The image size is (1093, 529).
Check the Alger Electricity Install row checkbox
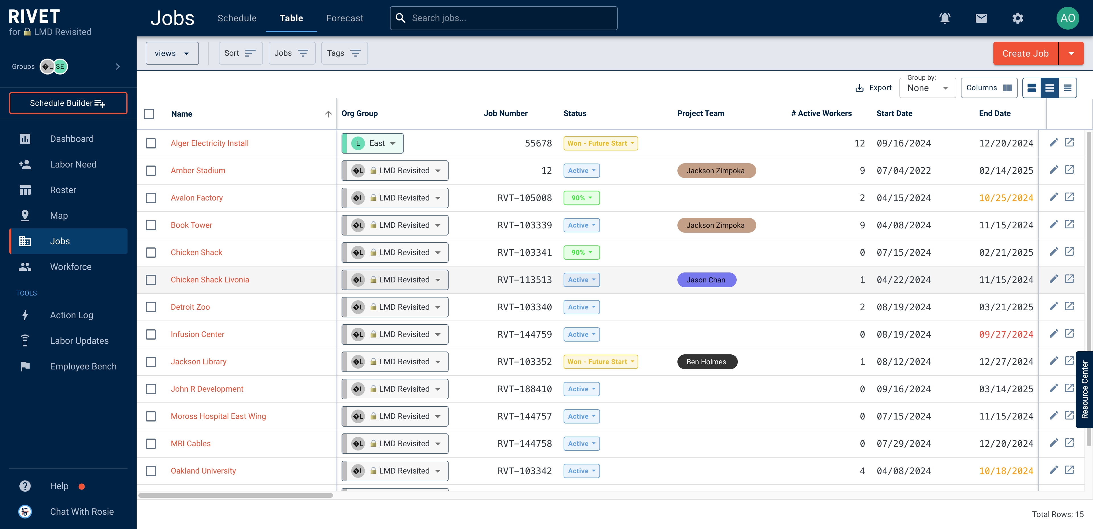151,143
